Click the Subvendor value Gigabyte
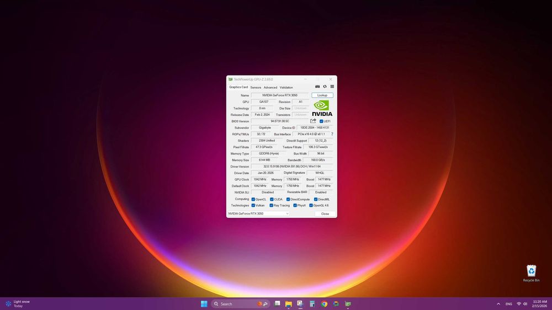 pos(265,128)
